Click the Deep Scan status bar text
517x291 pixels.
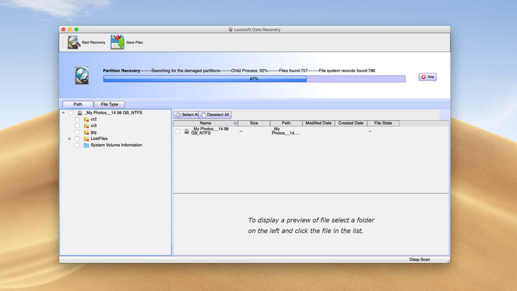(x=420, y=259)
